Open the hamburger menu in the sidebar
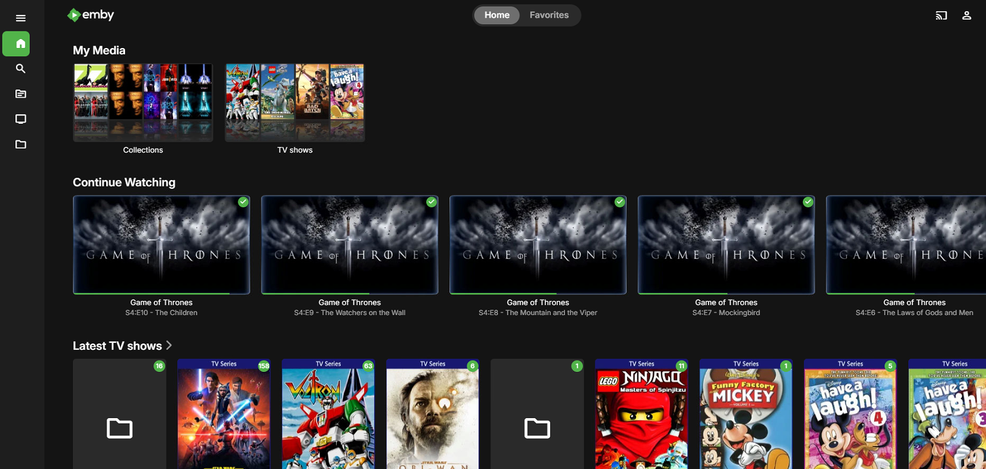Image resolution: width=986 pixels, height=469 pixels. [x=21, y=18]
